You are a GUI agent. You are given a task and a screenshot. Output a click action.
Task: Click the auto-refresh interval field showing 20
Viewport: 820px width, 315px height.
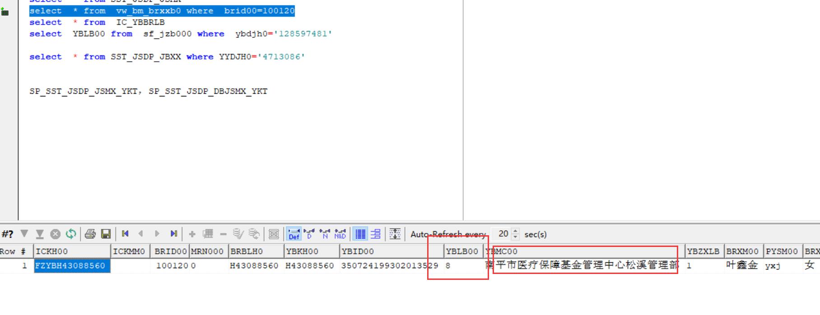click(x=502, y=234)
